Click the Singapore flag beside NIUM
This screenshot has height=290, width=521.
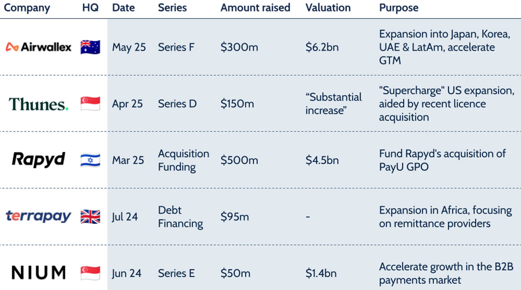[90, 273]
